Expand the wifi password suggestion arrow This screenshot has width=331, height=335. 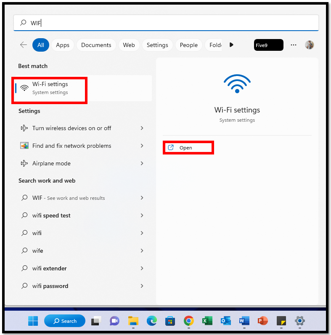(x=142, y=286)
